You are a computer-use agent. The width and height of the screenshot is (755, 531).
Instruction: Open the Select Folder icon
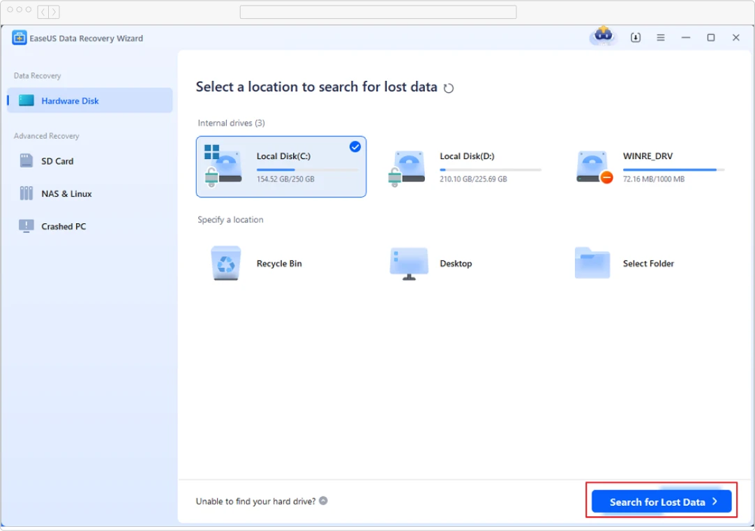pyautogui.click(x=592, y=263)
